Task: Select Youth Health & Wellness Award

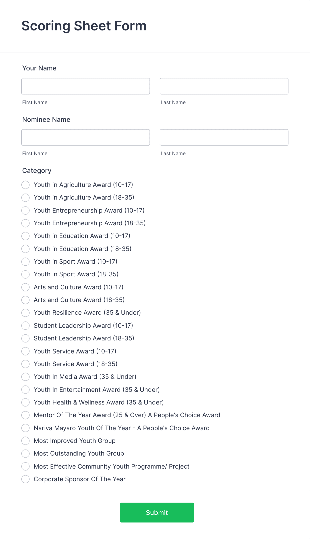Action: click(25, 402)
